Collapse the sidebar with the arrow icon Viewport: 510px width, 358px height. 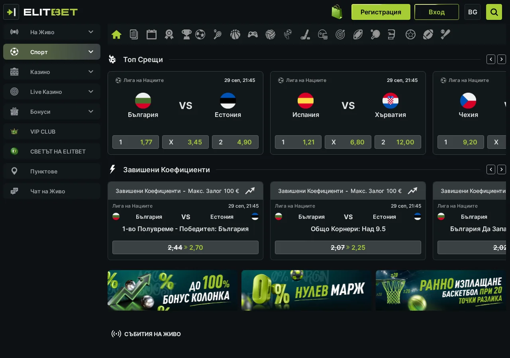pos(11,12)
